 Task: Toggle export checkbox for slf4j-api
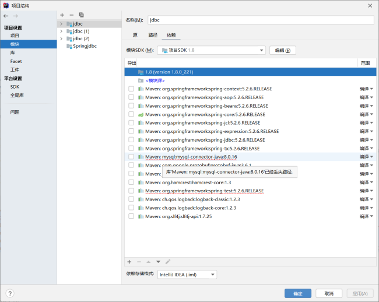(131, 216)
